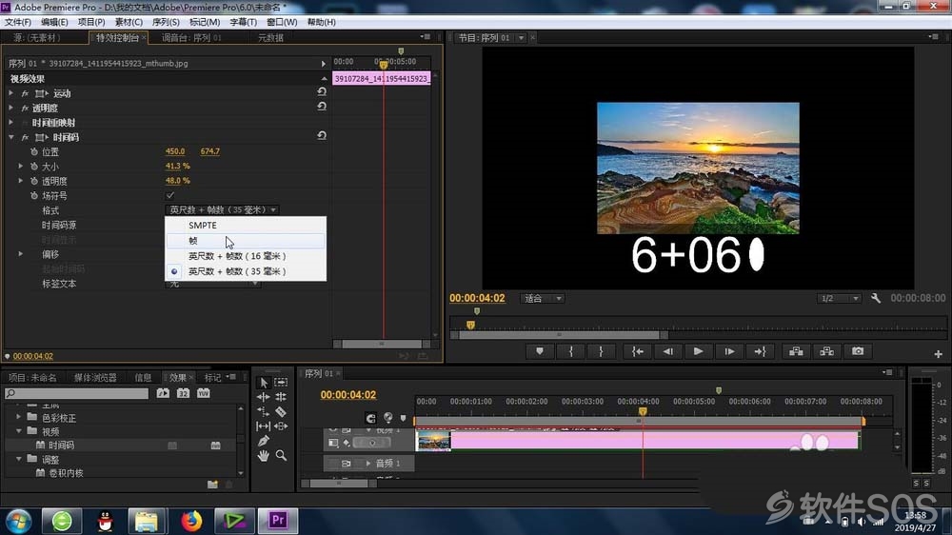Switch to the 元数据 tab
This screenshot has width=952, height=535.
pyautogui.click(x=270, y=38)
